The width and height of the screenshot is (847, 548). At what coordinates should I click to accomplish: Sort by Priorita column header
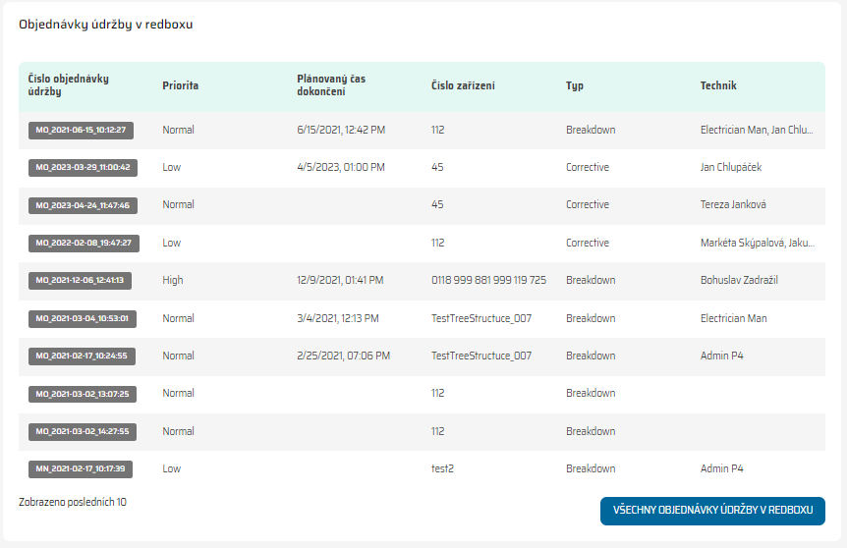(181, 85)
